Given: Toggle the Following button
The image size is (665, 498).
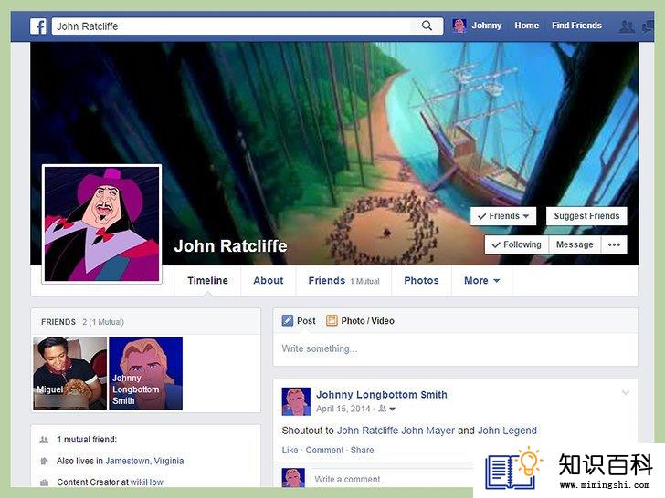Looking at the screenshot, I should coord(517,244).
